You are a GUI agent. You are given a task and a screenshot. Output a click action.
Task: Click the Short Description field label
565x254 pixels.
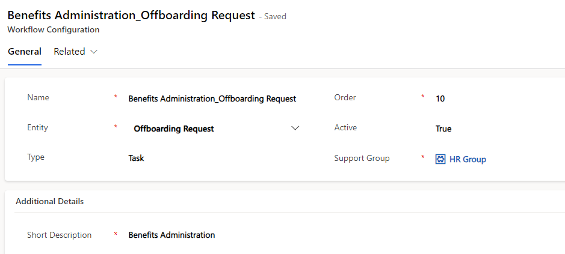pos(60,235)
